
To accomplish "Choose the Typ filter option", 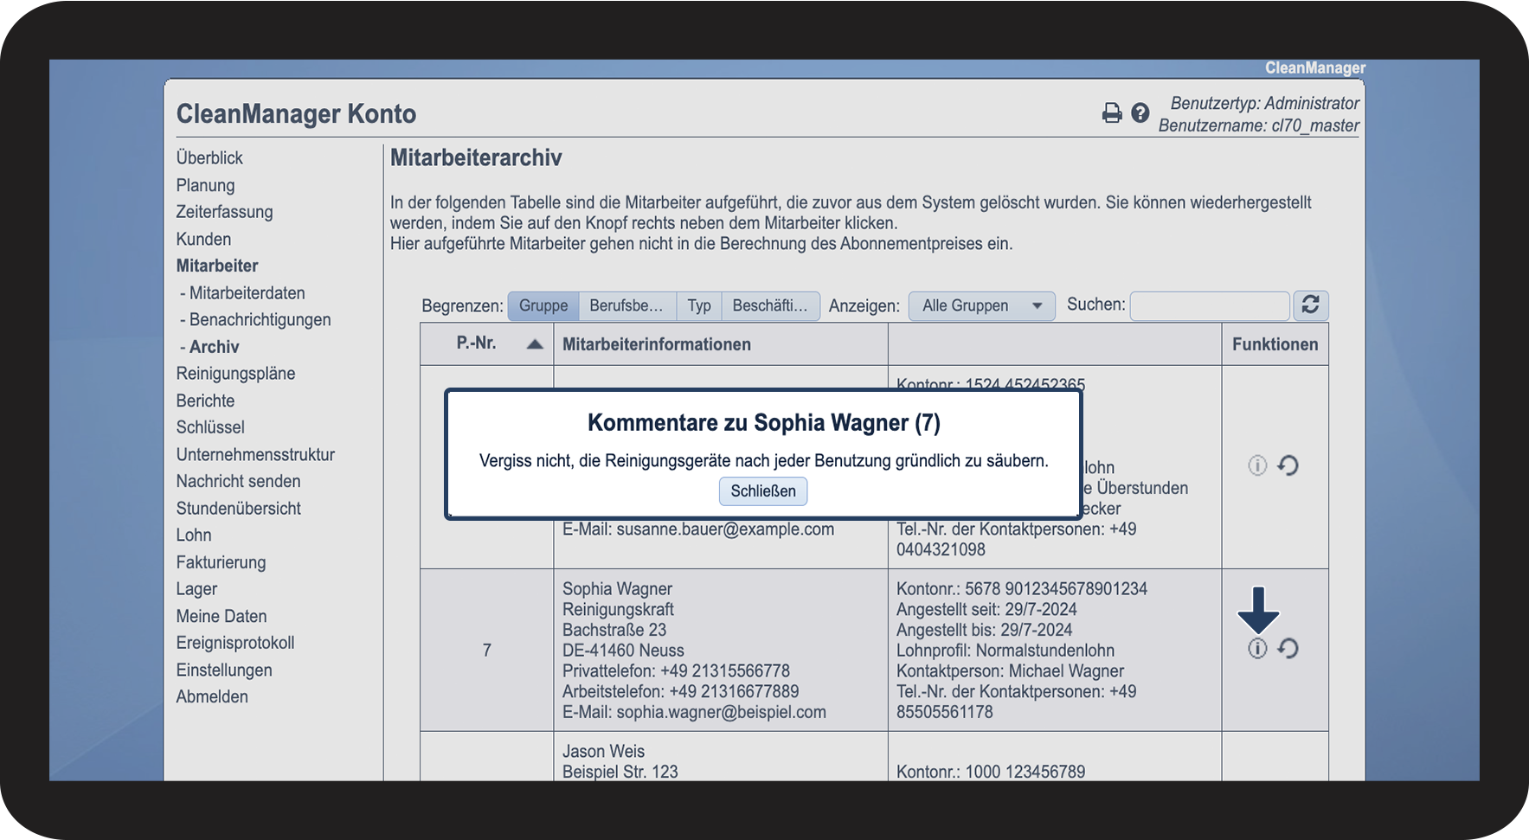I will click(699, 305).
